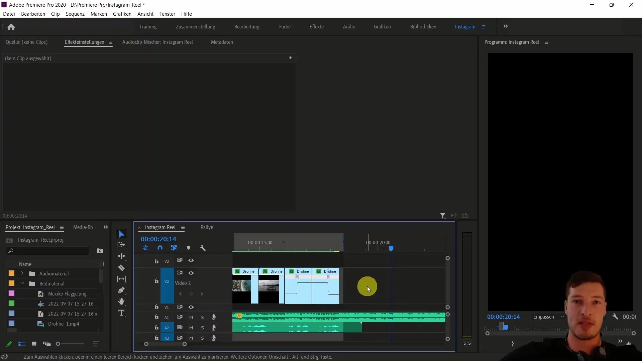Toggle timeline snapping magnet icon
This screenshot has height=361, width=642.
[160, 248]
